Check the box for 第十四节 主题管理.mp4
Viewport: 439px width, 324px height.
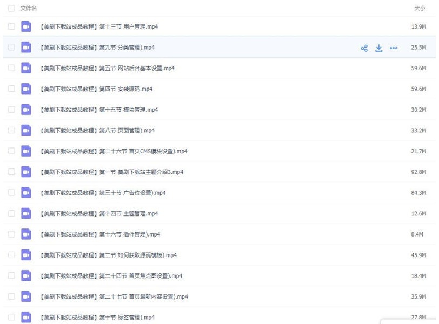click(11, 213)
